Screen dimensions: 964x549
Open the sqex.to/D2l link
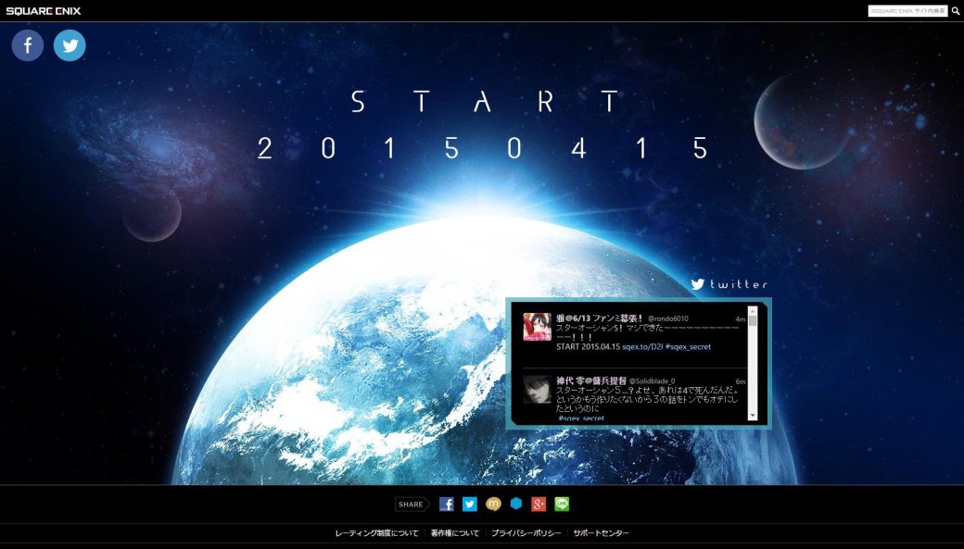pyautogui.click(x=641, y=347)
